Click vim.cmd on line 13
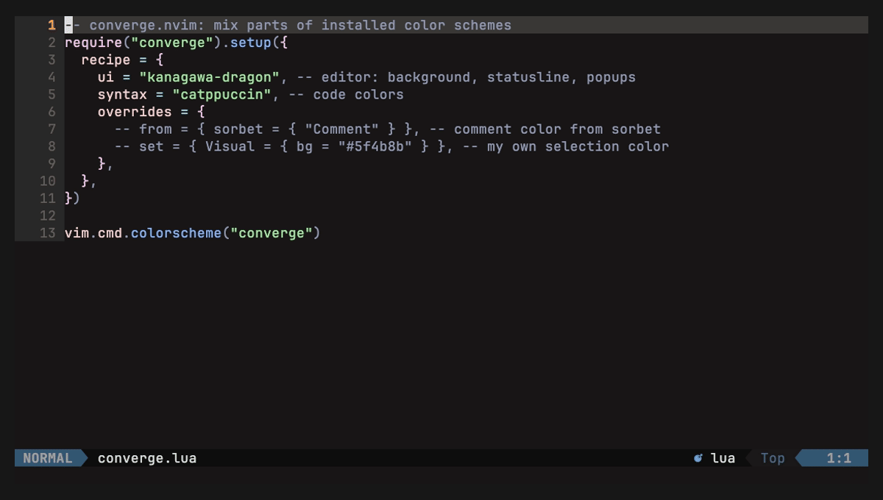The height and width of the screenshot is (500, 883). click(93, 233)
